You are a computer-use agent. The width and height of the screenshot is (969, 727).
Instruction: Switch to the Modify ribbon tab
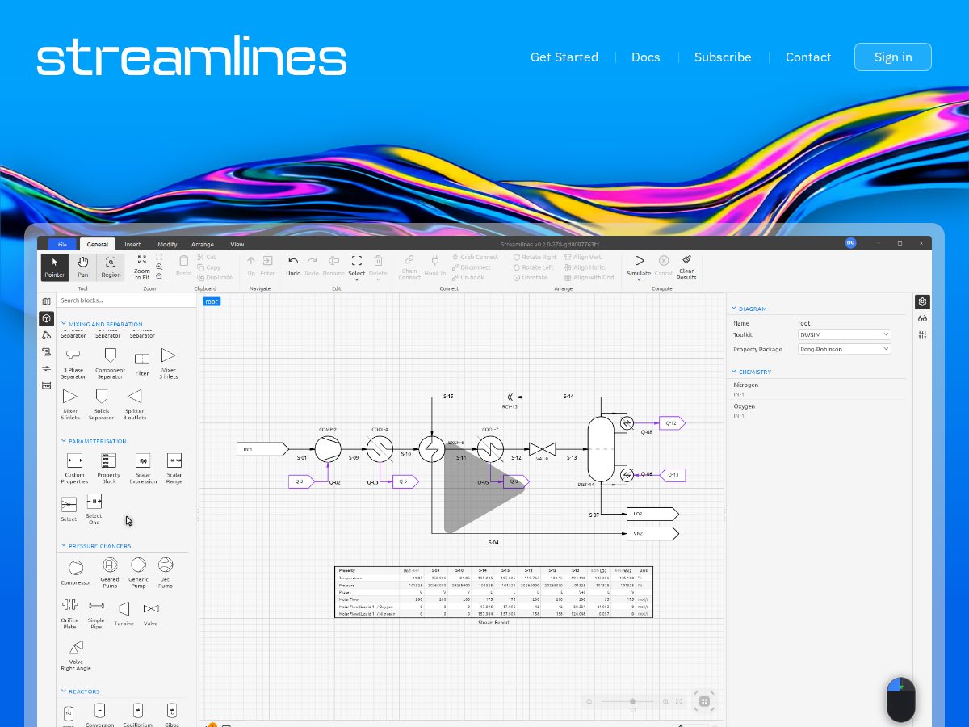(x=167, y=244)
